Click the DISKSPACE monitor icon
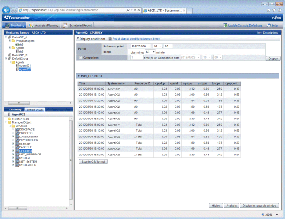The width and height of the screenshot is (285, 219). (17, 129)
